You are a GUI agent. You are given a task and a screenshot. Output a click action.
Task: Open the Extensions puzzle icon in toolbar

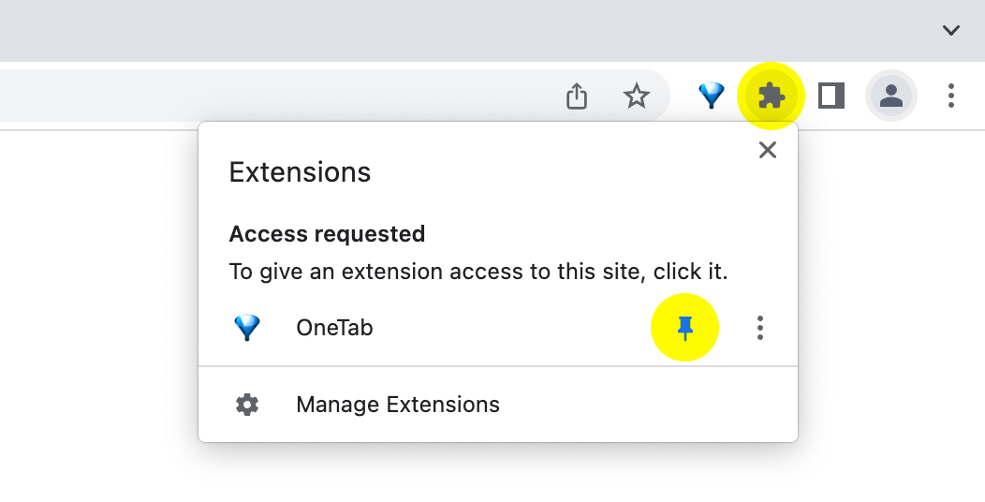pyautogui.click(x=771, y=96)
